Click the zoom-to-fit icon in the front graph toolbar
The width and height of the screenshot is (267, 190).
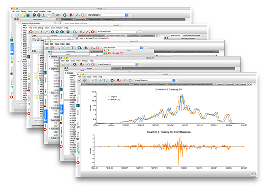(x=96, y=80)
